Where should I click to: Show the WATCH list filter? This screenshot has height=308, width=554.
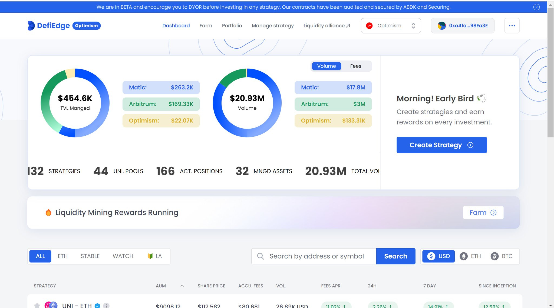[123, 256]
